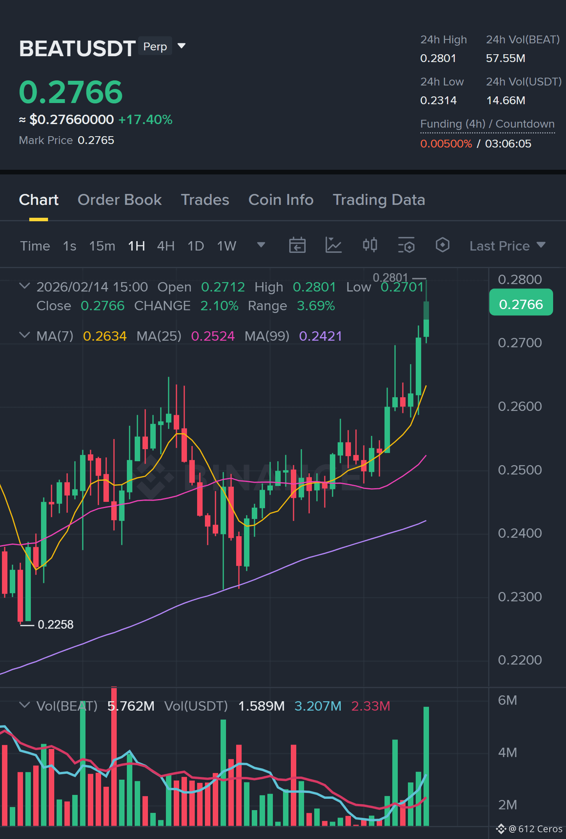Image resolution: width=566 pixels, height=839 pixels.
Task: Open Funding (4h) / Countdown info link
Action: (x=488, y=124)
